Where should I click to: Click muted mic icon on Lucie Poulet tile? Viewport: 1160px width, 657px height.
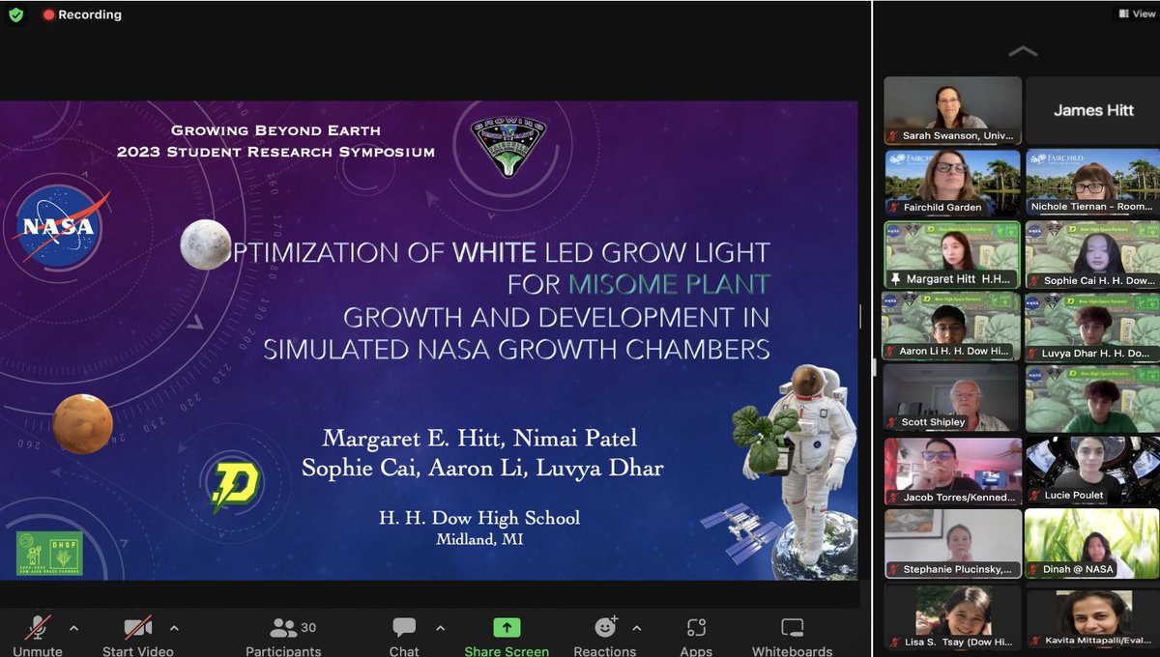click(x=1035, y=496)
